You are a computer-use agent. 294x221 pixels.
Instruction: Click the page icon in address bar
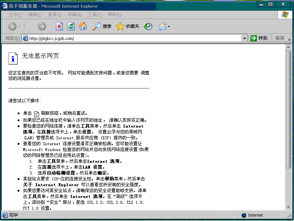[25, 38]
